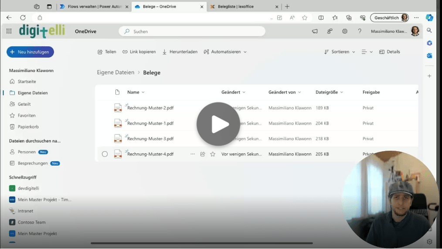Open the tab actions menu icon
442x249 pixels.
pyautogui.click(x=49, y=7)
